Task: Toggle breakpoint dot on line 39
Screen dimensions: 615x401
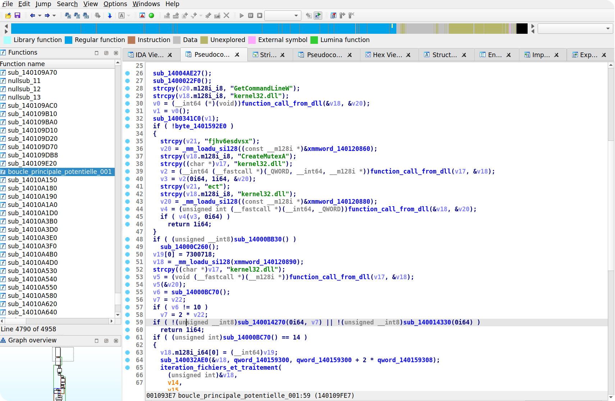Action: (127, 171)
